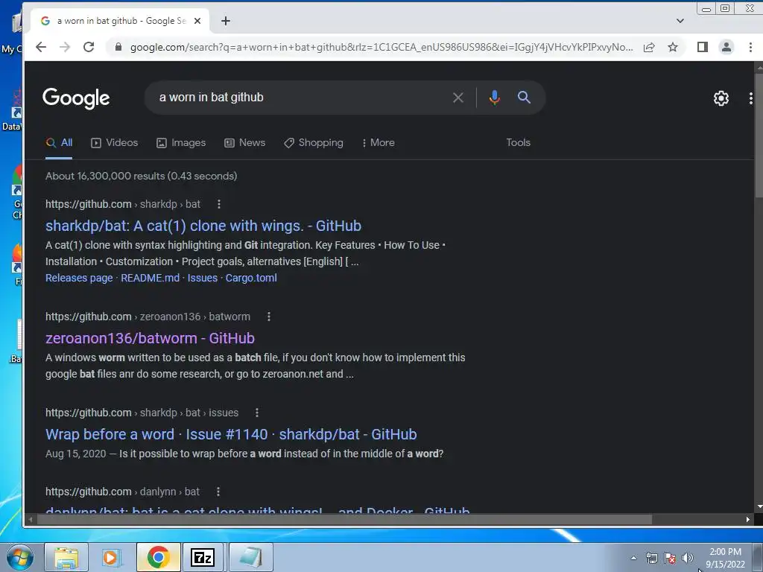Screen dimensions: 763x572
Task: Click the Chrome address bar URL
Action: tap(381, 47)
